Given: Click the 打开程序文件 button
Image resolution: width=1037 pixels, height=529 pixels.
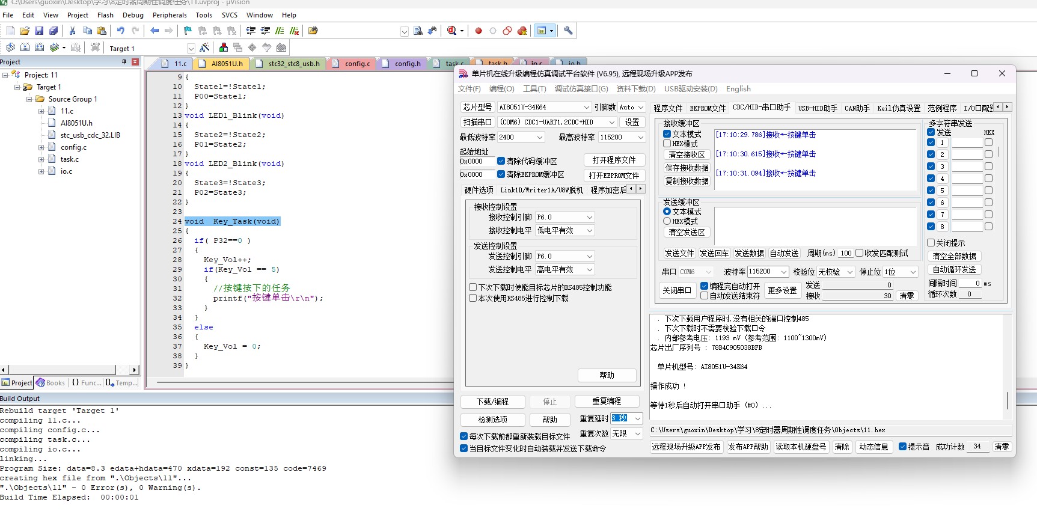Looking at the screenshot, I should point(614,160).
